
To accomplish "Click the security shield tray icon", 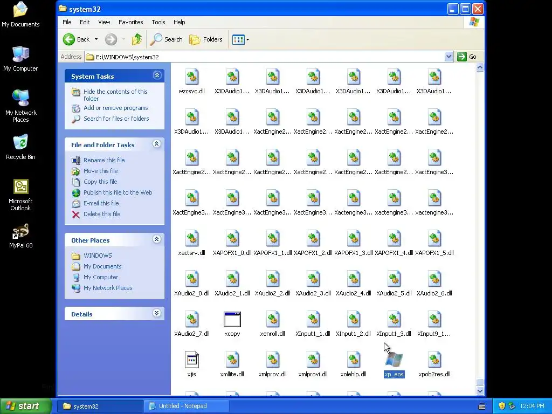I will click(x=502, y=406).
